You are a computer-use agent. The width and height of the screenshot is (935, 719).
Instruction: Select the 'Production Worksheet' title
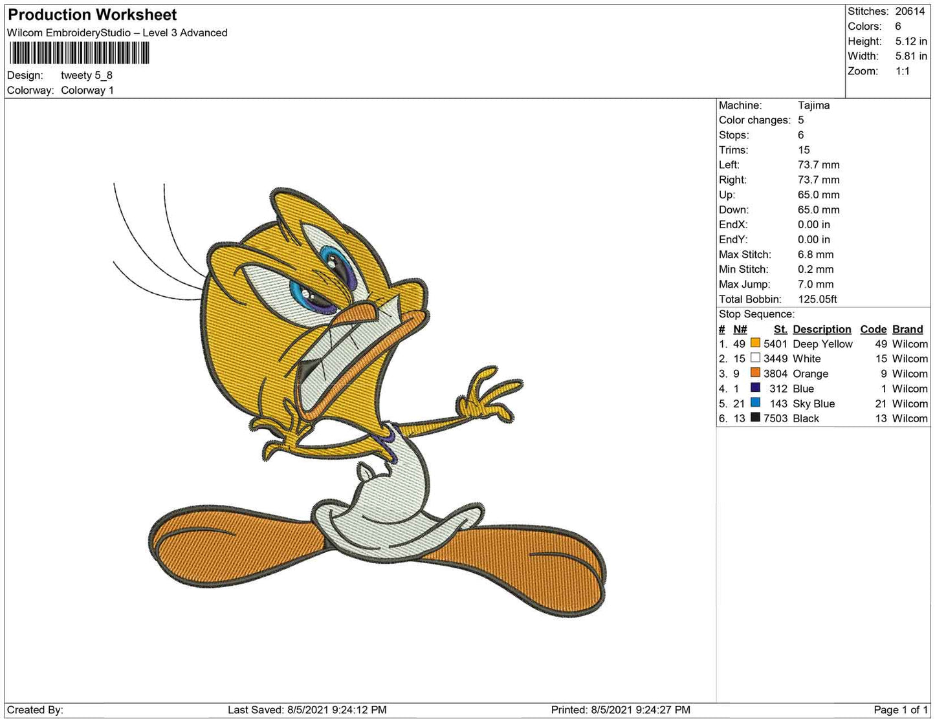[92, 15]
